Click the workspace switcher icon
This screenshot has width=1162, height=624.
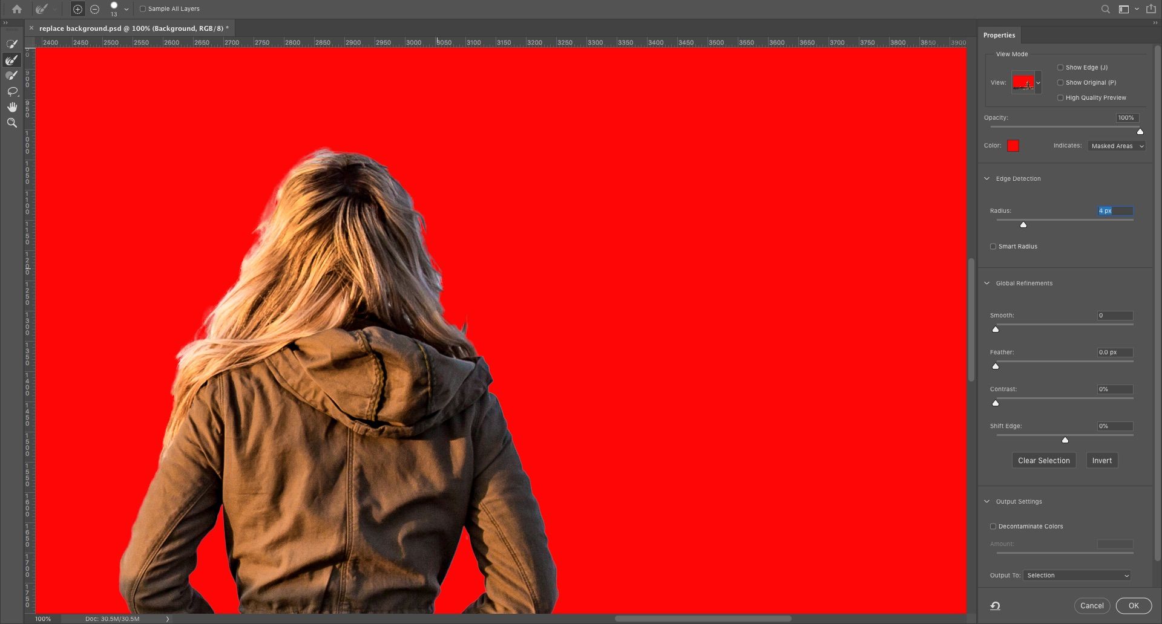point(1124,9)
